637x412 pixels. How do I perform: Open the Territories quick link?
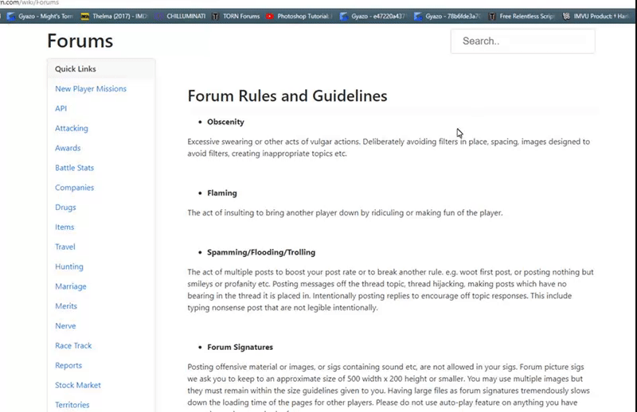[x=72, y=405]
